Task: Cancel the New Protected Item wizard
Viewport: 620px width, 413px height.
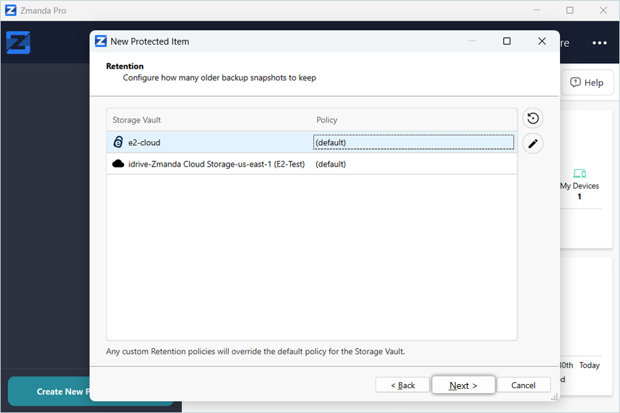Action: (x=524, y=385)
